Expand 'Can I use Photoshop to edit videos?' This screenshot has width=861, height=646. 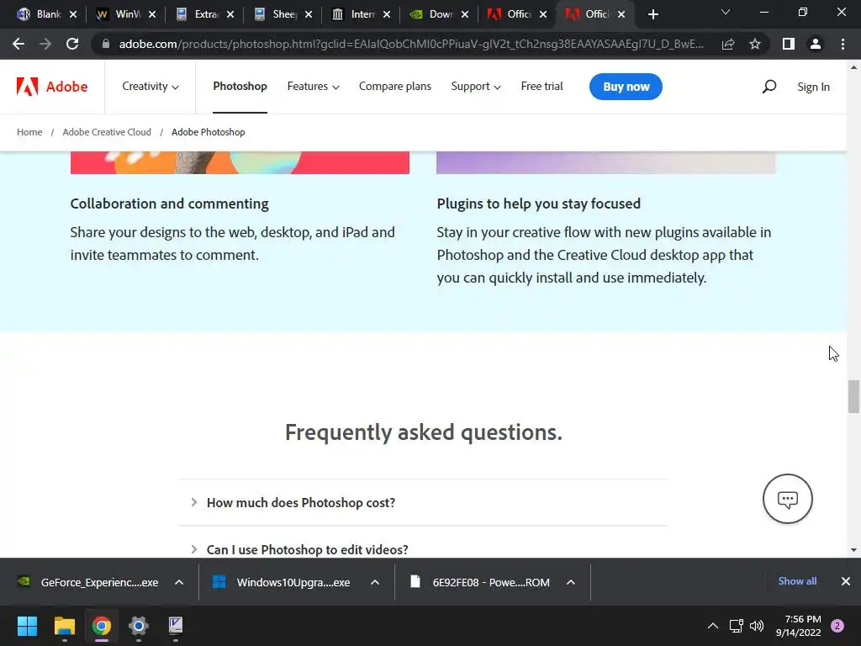point(423,549)
